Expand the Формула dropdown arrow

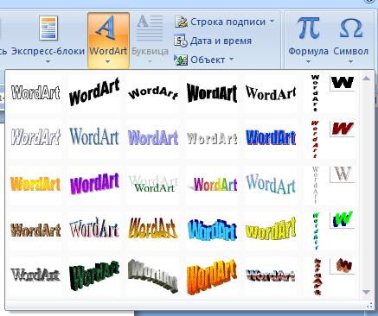[308, 61]
